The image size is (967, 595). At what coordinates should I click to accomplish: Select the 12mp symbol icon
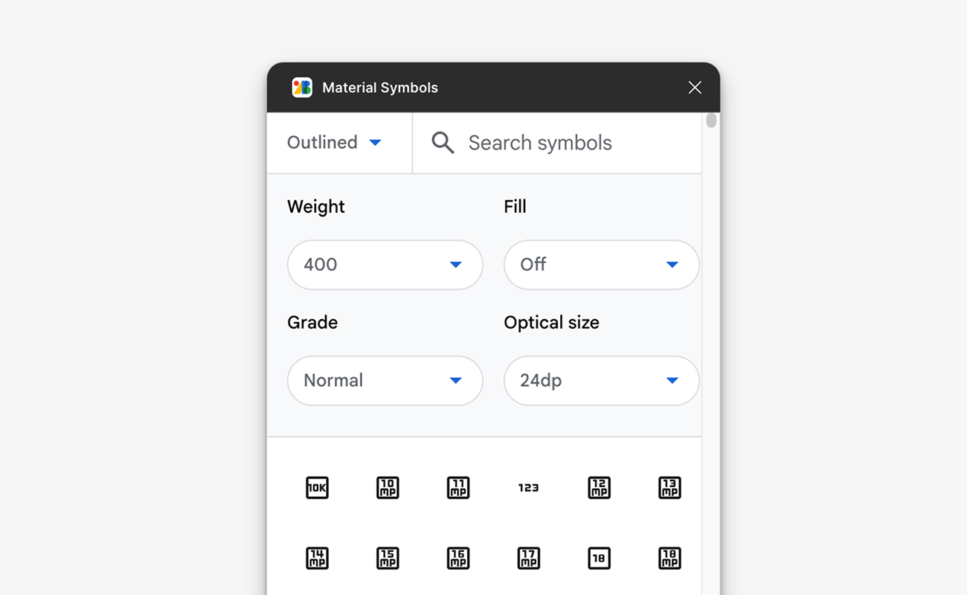(599, 488)
